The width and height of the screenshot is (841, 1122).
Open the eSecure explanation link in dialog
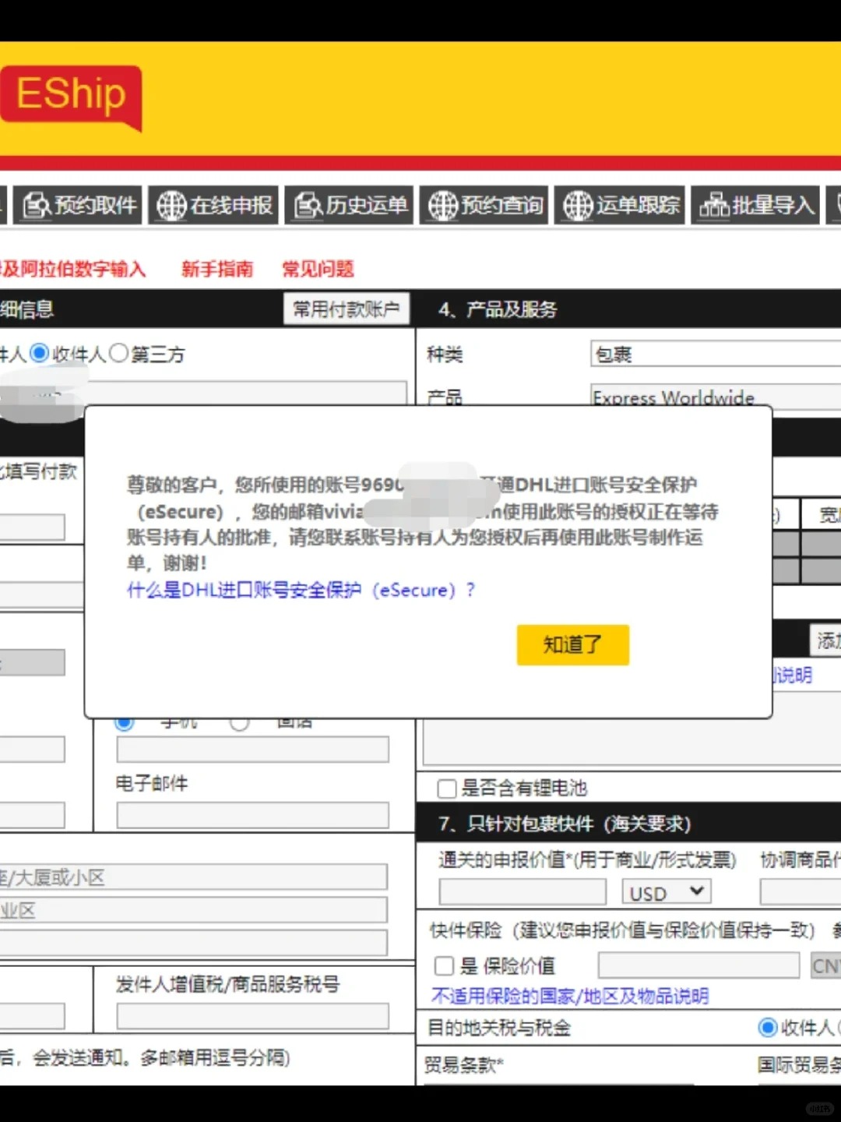pos(301,591)
